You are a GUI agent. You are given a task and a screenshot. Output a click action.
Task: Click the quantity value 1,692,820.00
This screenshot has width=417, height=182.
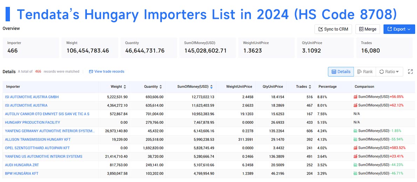tap(154, 148)
